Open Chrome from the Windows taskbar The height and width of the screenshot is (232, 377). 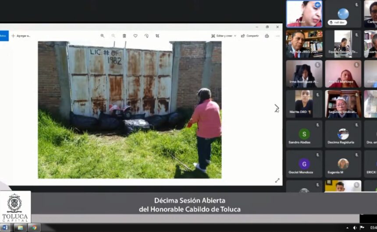point(34,228)
